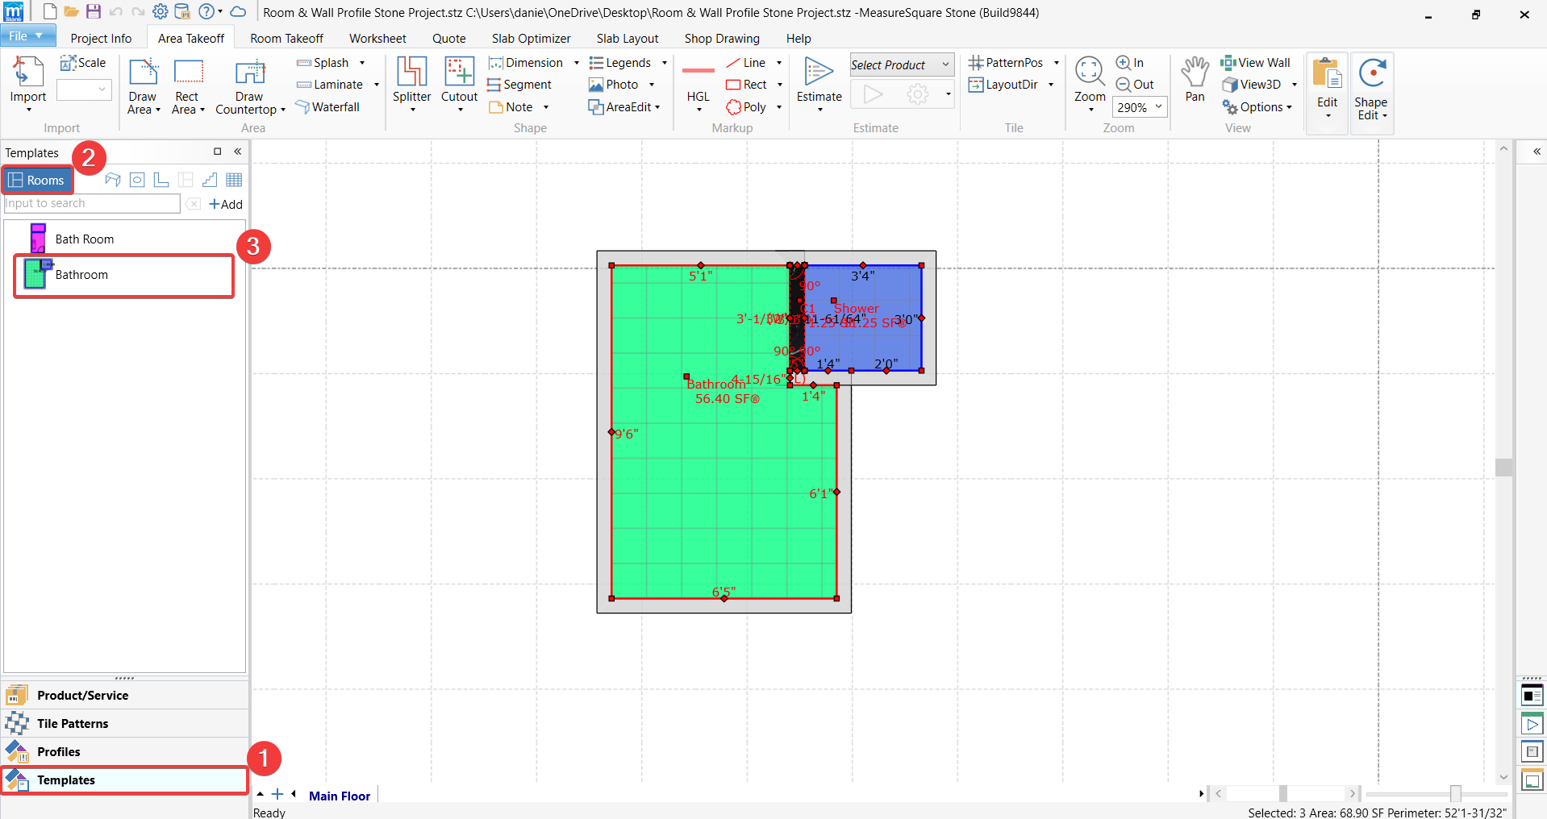The height and width of the screenshot is (819, 1547).
Task: Open the cloud icon in title bar
Action: (238, 12)
